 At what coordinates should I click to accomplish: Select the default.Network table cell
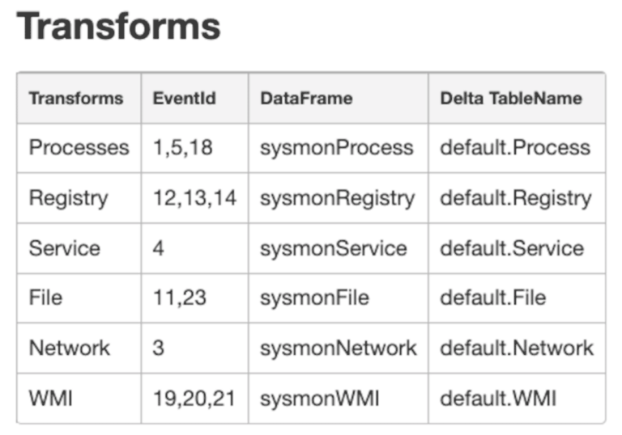(x=517, y=348)
